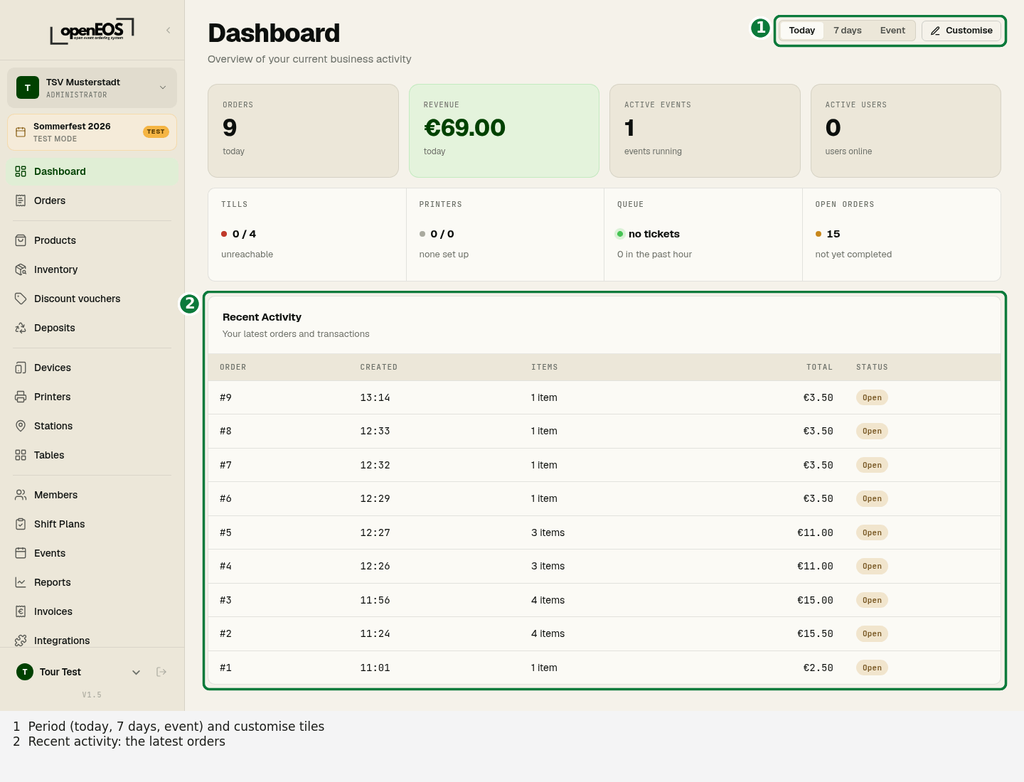
Task: Select order #3 row
Action: pyautogui.click(x=604, y=600)
